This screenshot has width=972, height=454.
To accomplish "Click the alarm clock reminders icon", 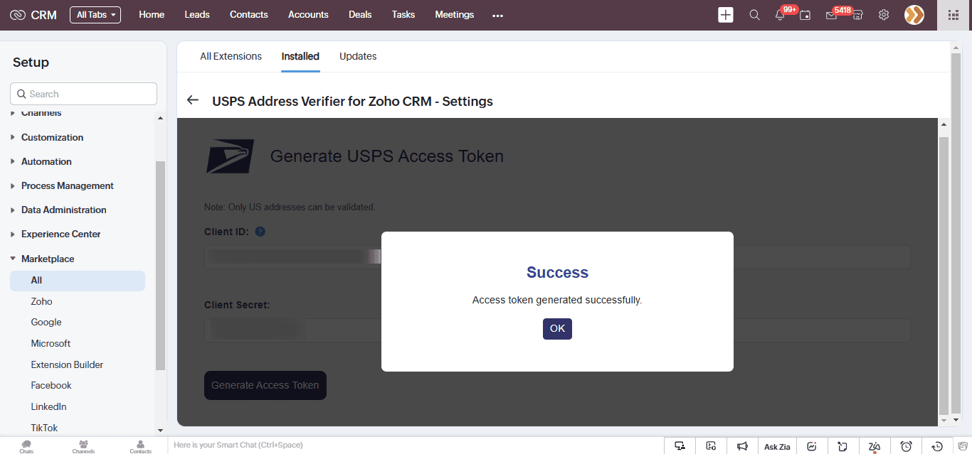I will [x=906, y=446].
